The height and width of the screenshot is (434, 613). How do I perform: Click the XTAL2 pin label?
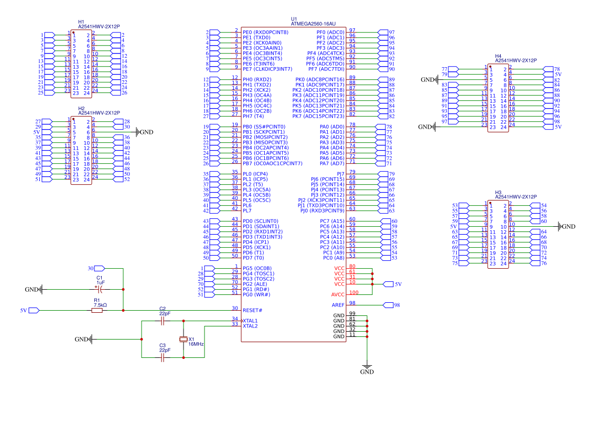(250, 326)
